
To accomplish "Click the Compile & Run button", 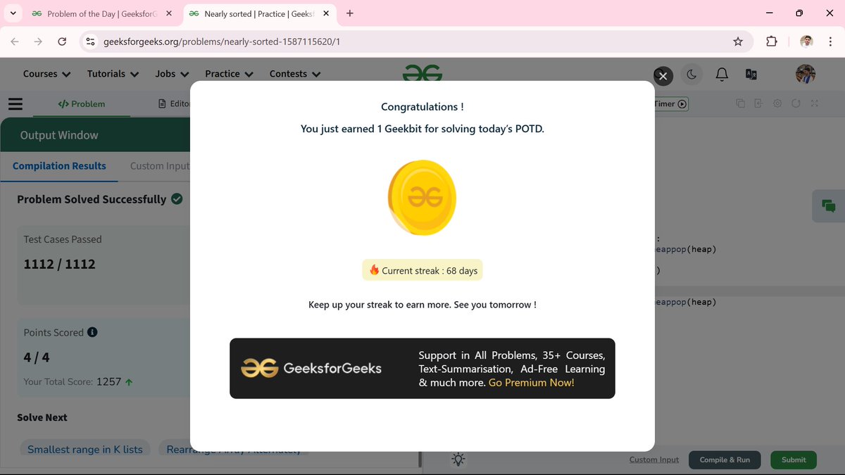I will pyautogui.click(x=725, y=460).
